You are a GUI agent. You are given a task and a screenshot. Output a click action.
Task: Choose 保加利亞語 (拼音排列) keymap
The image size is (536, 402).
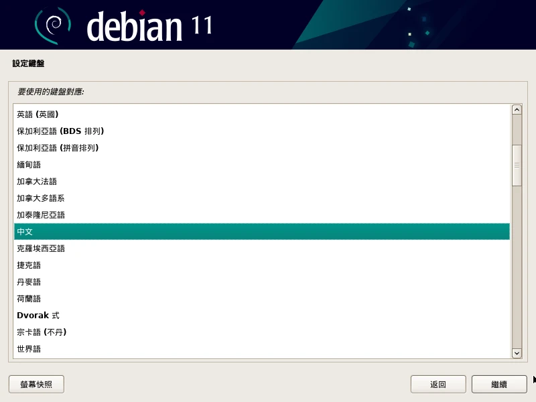[58, 148]
